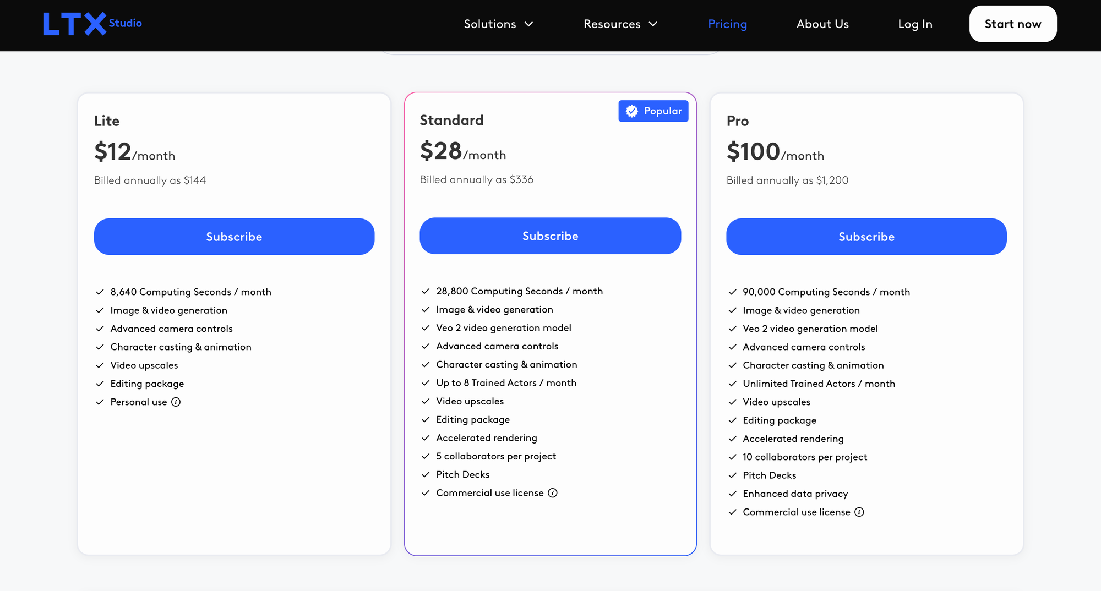Subscribe to the Lite plan

tap(234, 237)
